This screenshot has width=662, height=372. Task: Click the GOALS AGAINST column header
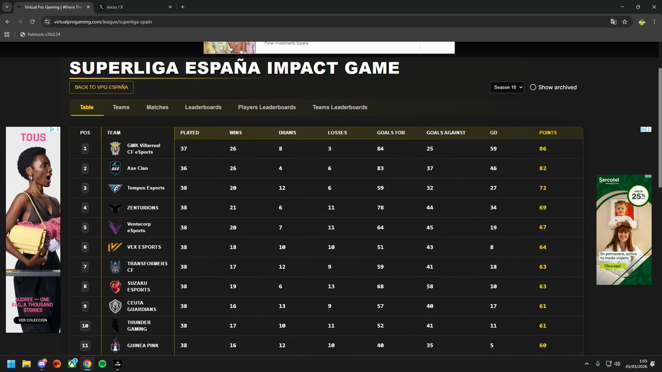(446, 133)
